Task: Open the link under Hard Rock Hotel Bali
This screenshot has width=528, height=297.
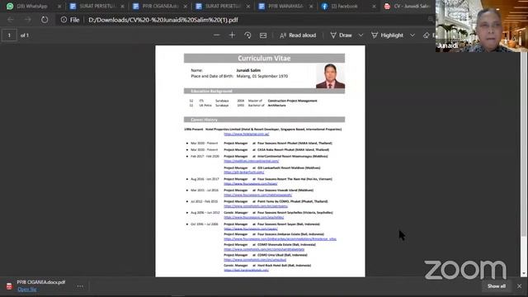Action: (246, 270)
